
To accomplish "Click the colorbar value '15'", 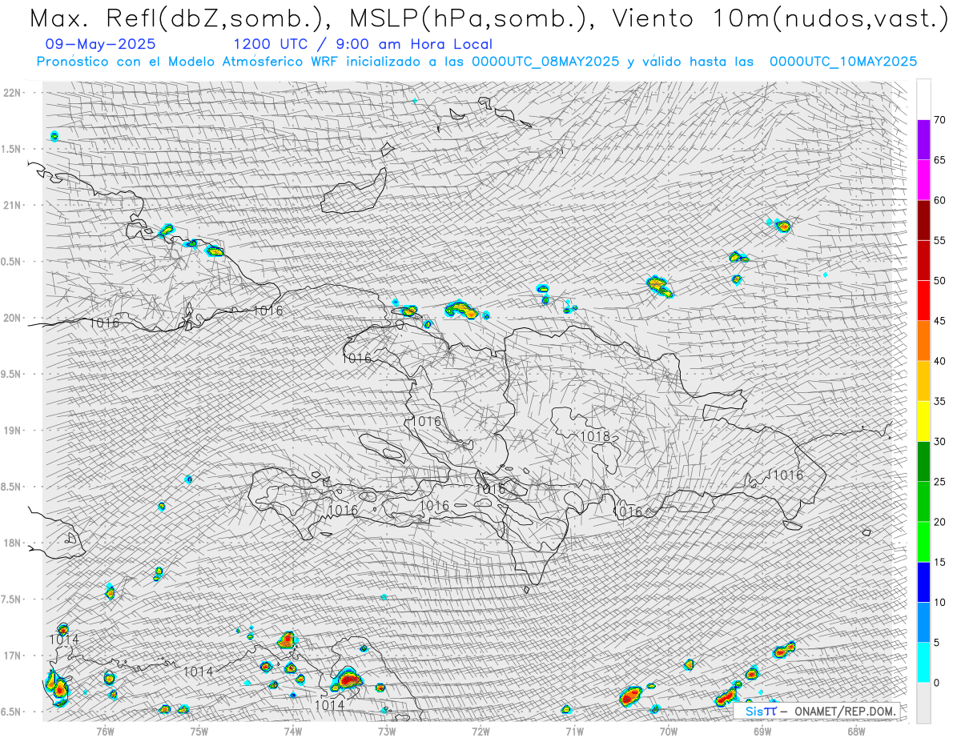I will pos(940,562).
